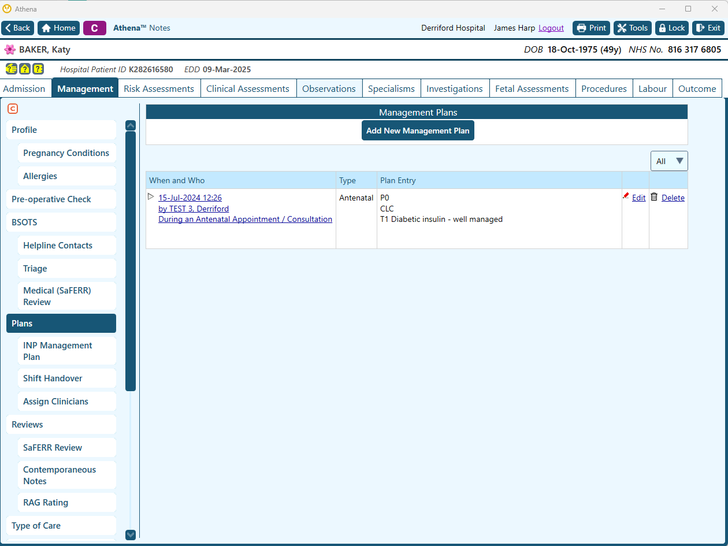Click the sidebar vertical scrollbar thumb

[x=131, y=261]
